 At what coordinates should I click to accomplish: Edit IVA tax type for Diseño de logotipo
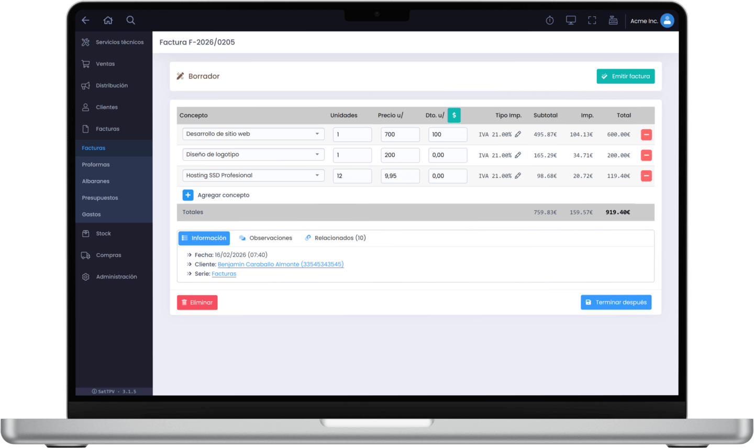point(518,155)
